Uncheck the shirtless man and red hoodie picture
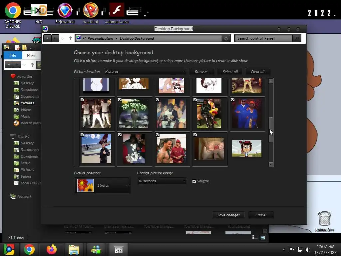Viewport: 341px width, 256px height. click(x=158, y=135)
